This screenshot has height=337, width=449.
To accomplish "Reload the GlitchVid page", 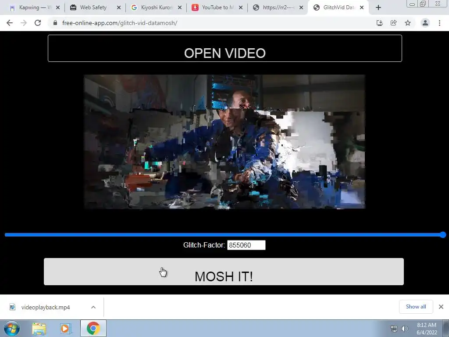I will (x=38, y=23).
